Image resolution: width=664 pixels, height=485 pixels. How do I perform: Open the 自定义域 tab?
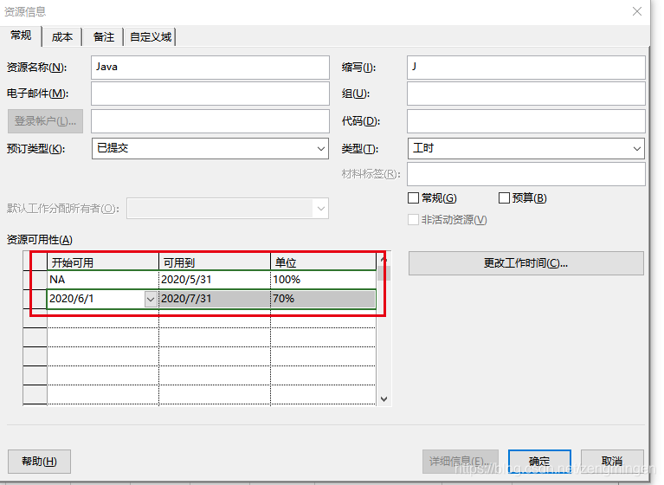[x=151, y=37]
